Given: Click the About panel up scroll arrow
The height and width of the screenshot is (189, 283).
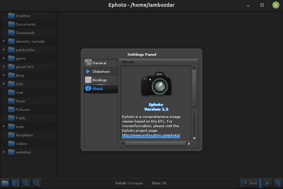Looking at the screenshot, I should click(194, 68).
